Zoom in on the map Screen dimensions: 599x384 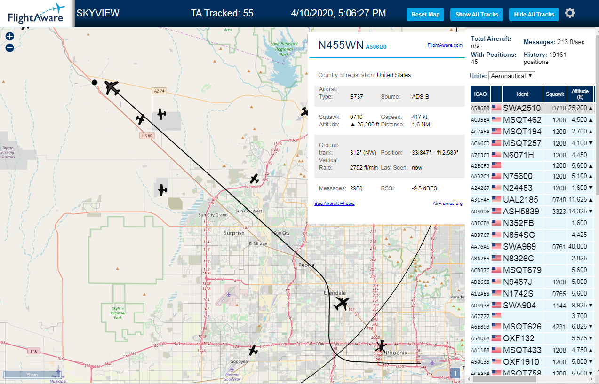[9, 36]
